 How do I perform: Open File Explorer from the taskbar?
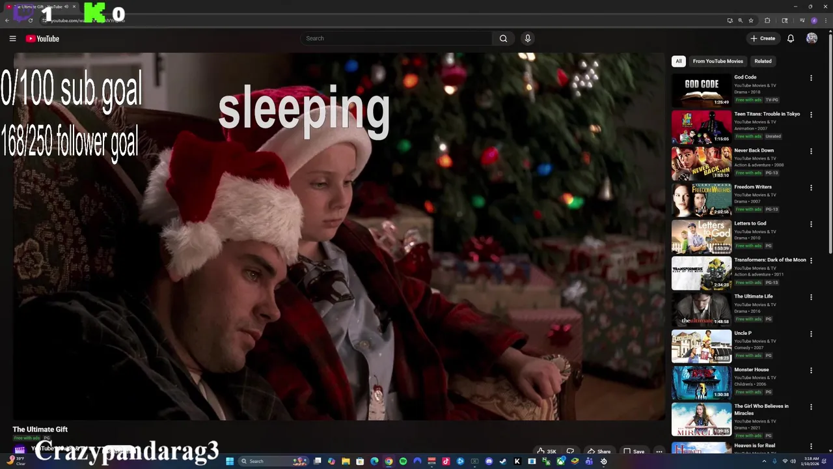(x=346, y=461)
